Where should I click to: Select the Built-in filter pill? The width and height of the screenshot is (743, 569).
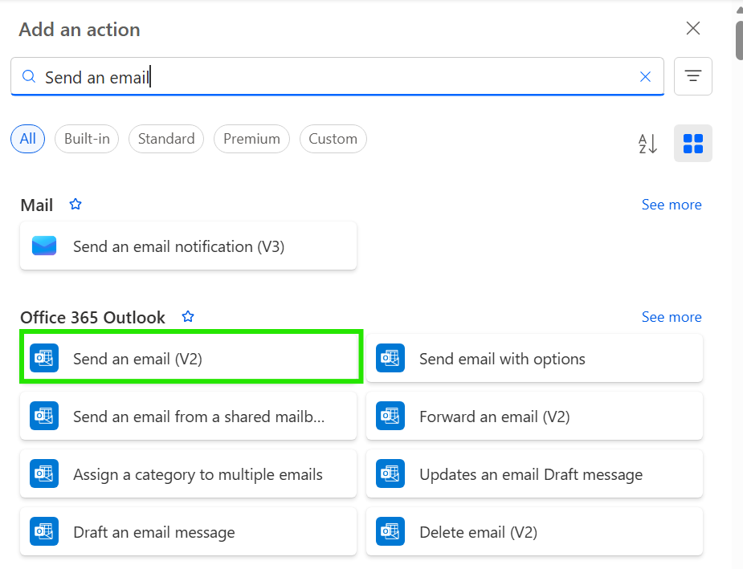pyautogui.click(x=87, y=139)
